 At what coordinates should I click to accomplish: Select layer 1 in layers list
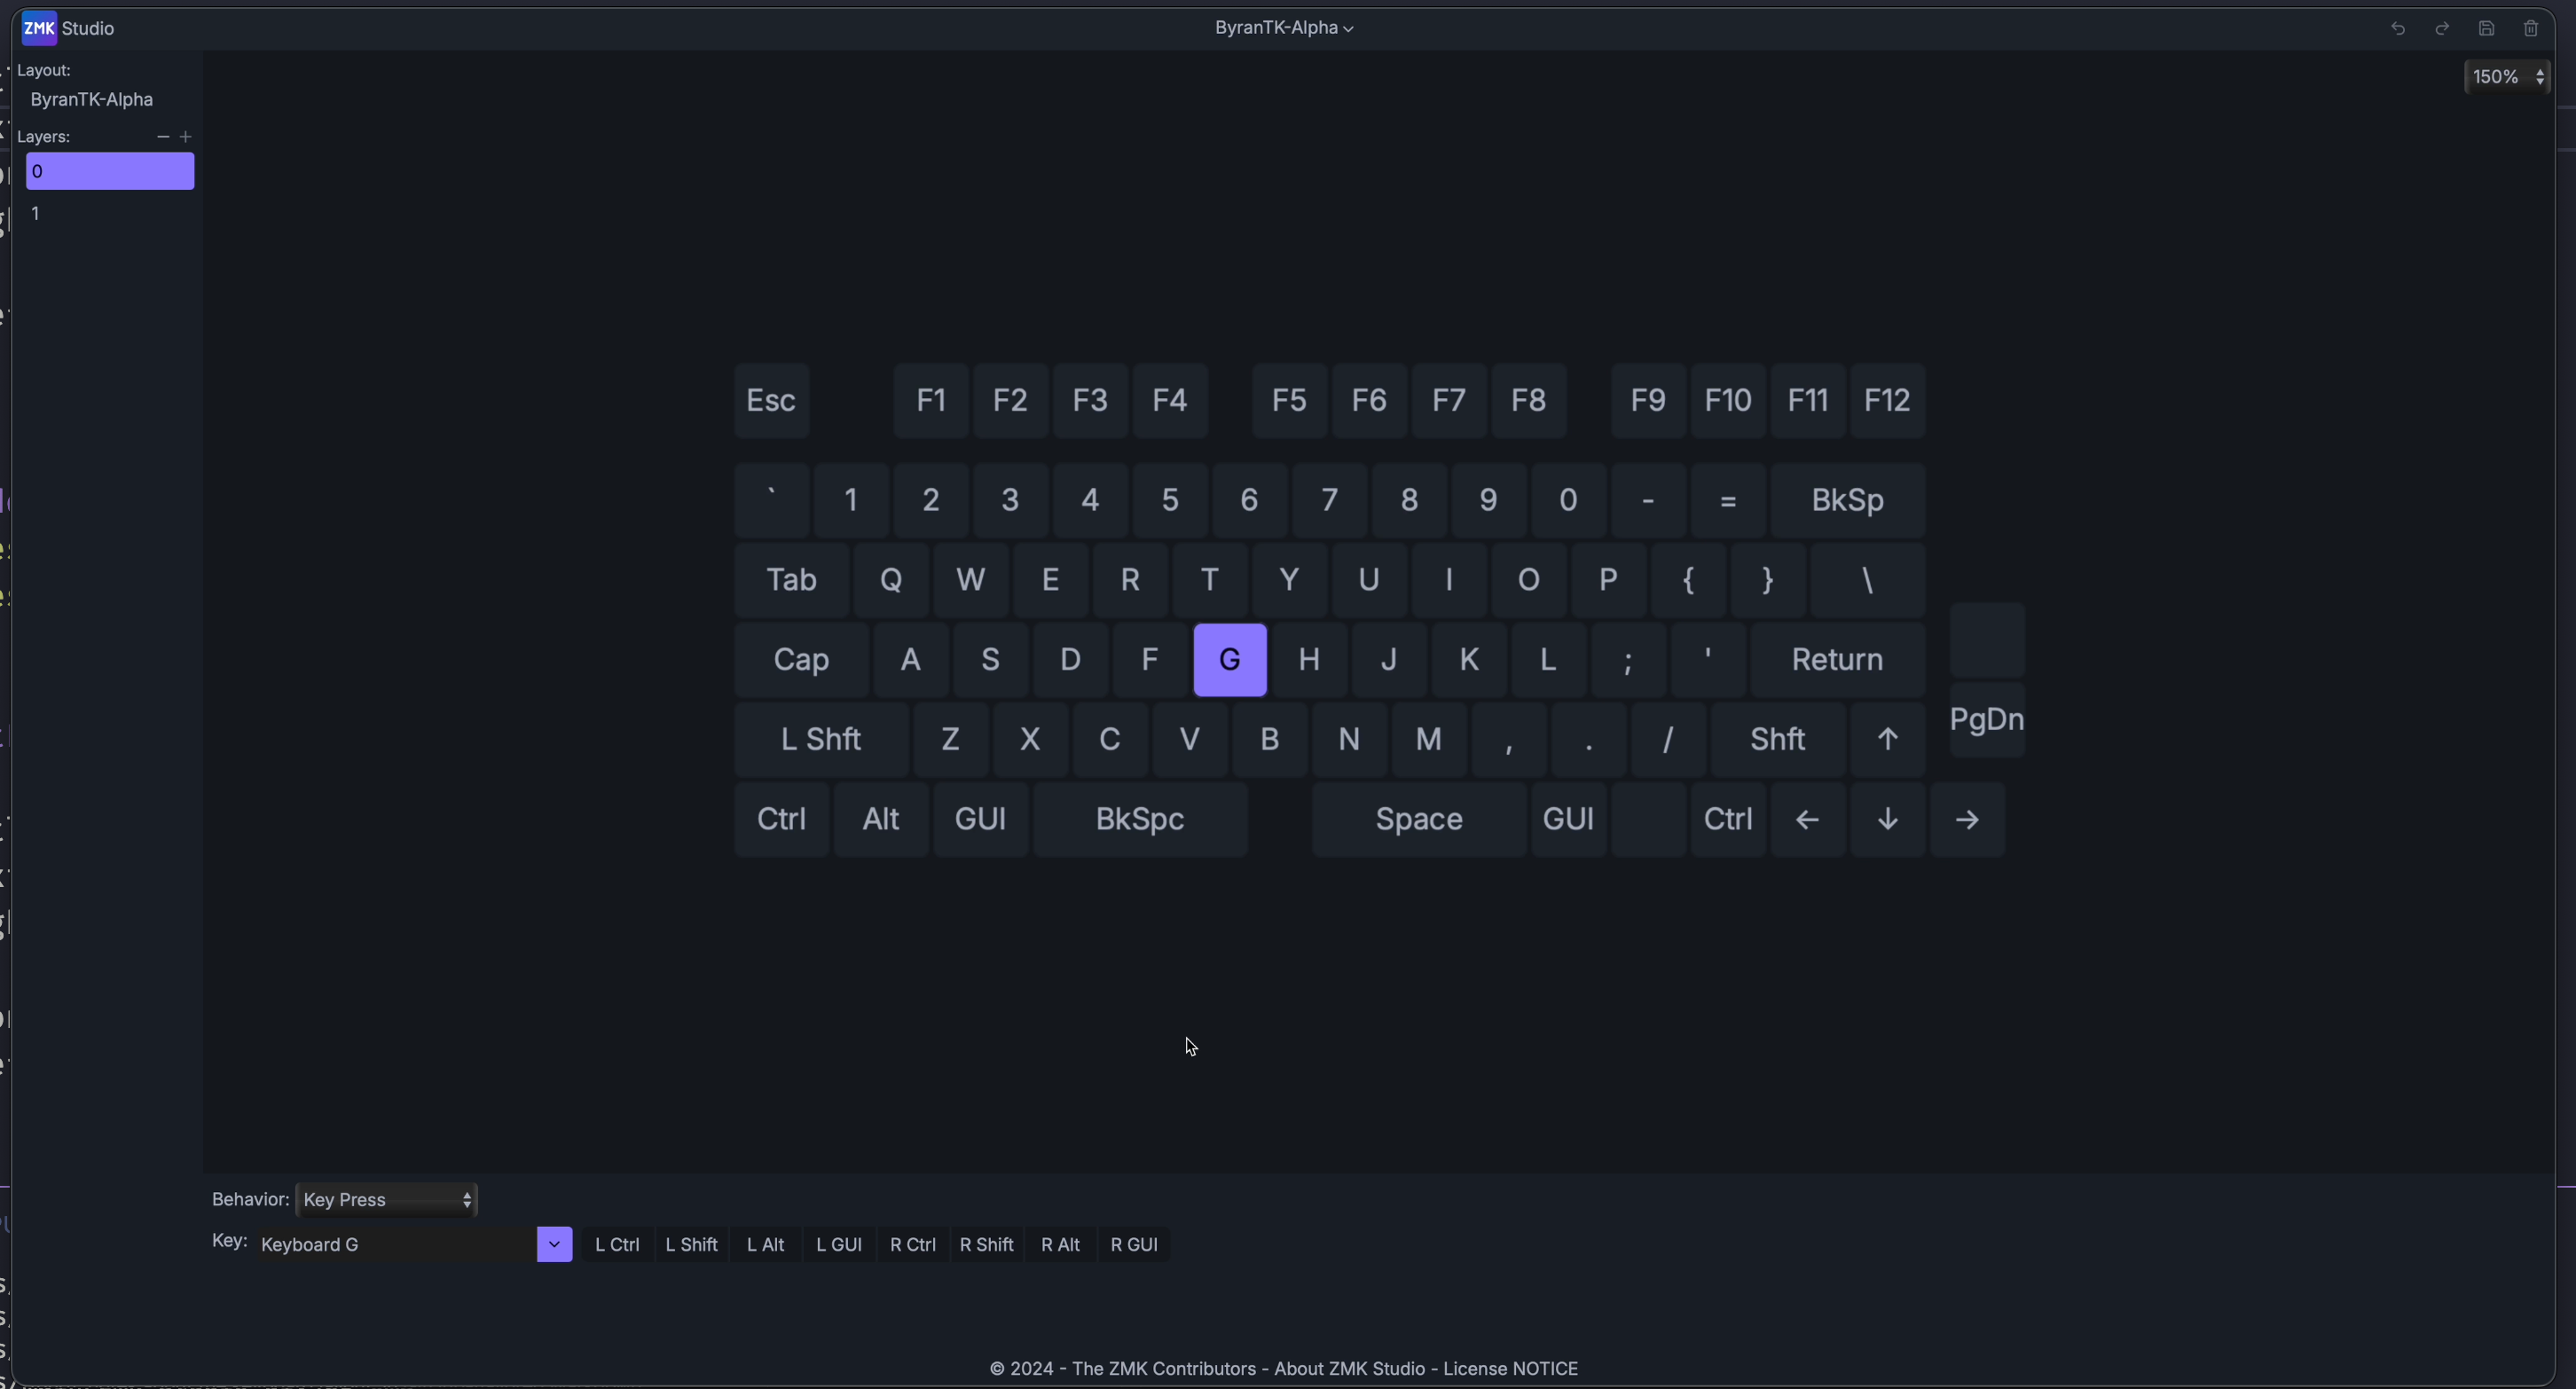(110, 214)
